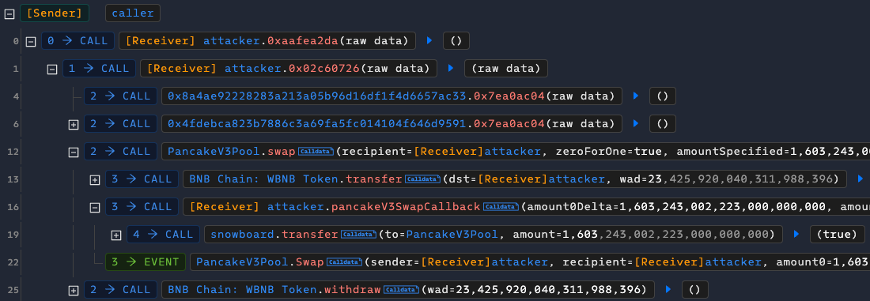Click the 0 → CALL badge

(x=78, y=41)
